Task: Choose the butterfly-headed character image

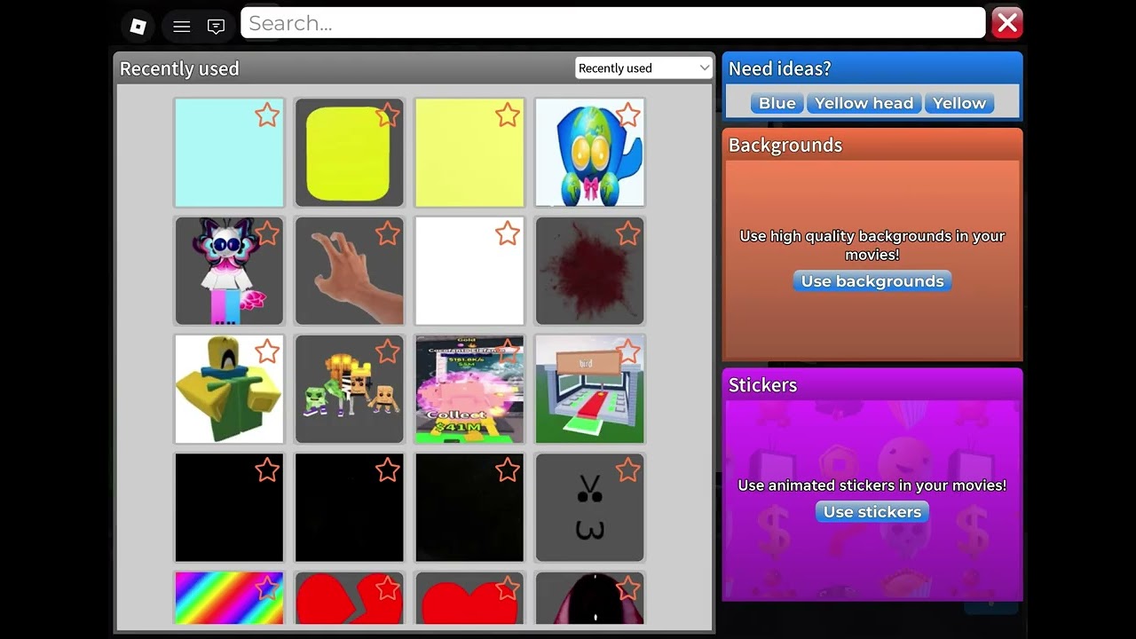Action: coord(229,271)
